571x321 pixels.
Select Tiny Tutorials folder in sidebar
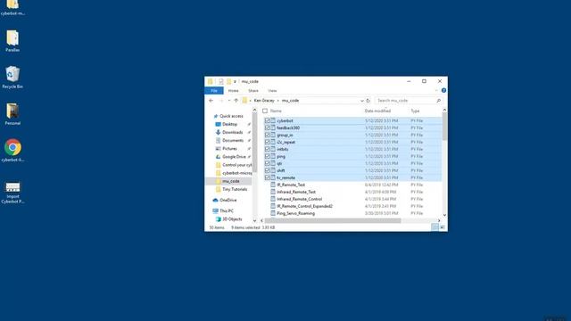[x=235, y=189]
